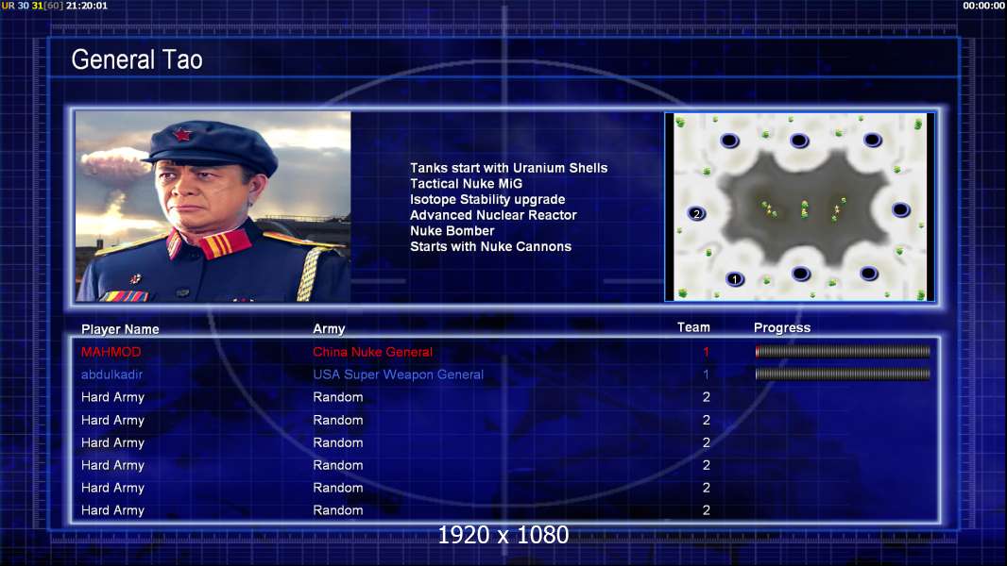The width and height of the screenshot is (1007, 566).
Task: Select the player name MAHMOD
Action: click(x=111, y=352)
